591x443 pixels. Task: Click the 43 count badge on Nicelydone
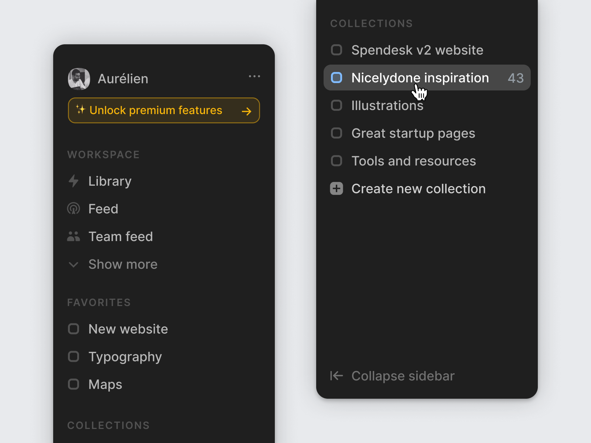tap(516, 78)
